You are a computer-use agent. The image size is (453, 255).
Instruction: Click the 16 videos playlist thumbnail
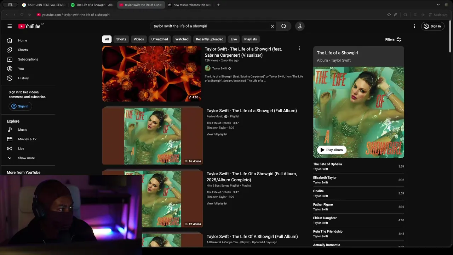153,136
